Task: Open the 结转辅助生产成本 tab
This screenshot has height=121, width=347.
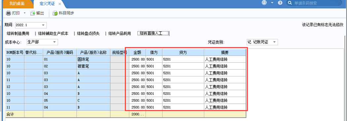Action: pos(53,33)
